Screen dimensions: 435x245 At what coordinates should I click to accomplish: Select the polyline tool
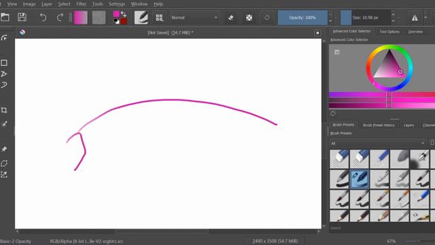(x=4, y=73)
